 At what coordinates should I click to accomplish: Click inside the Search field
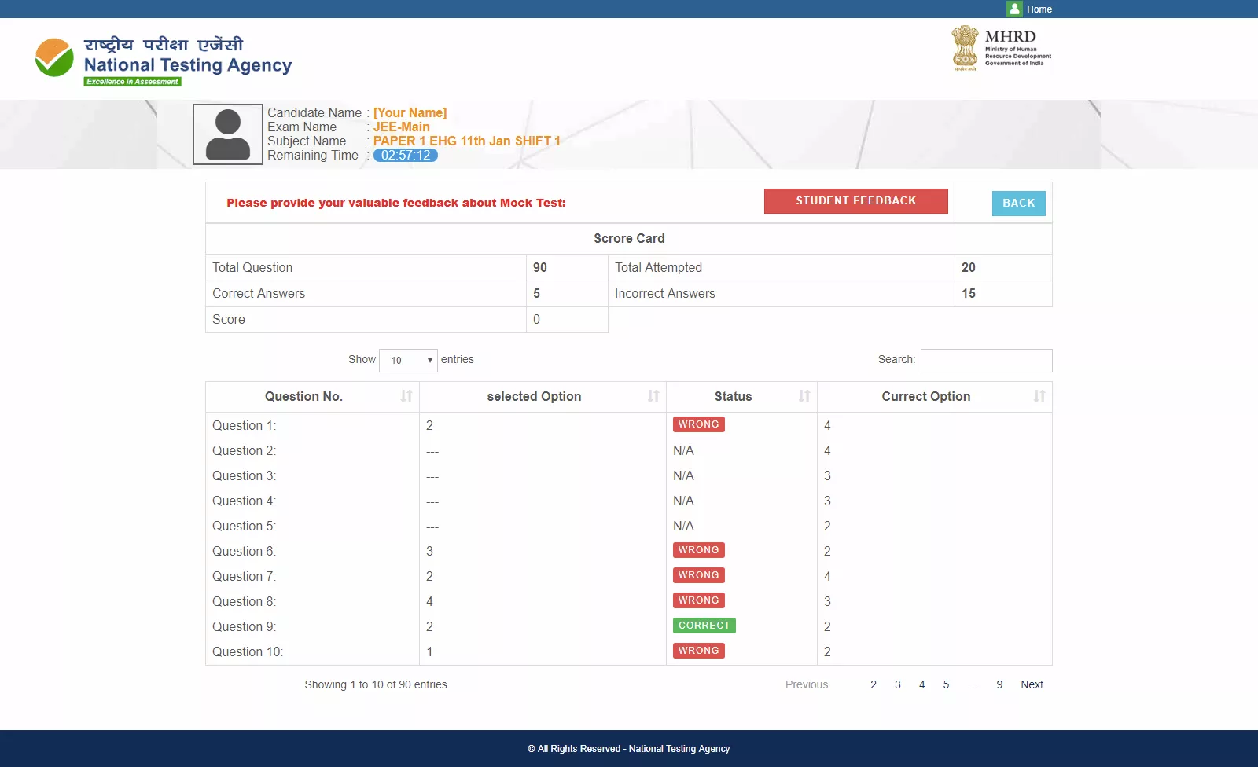click(x=986, y=360)
